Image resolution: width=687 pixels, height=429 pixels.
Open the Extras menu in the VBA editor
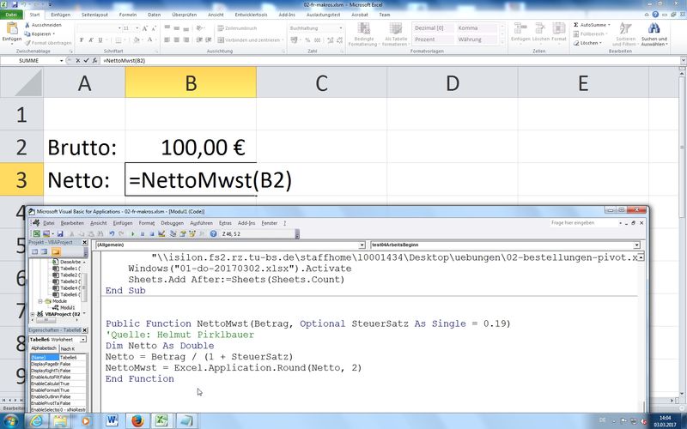[x=225, y=223]
